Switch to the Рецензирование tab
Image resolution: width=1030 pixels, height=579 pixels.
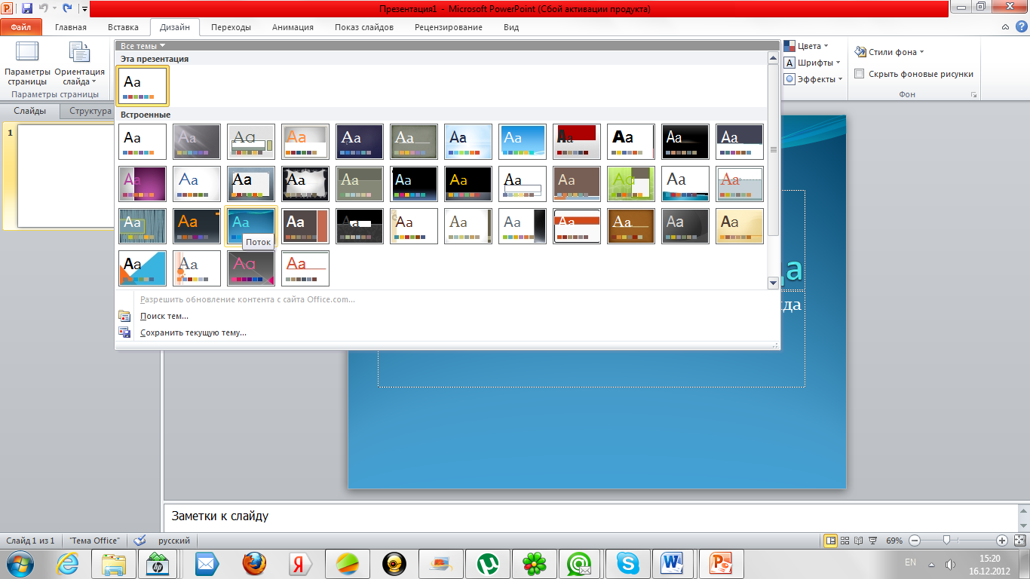449,27
